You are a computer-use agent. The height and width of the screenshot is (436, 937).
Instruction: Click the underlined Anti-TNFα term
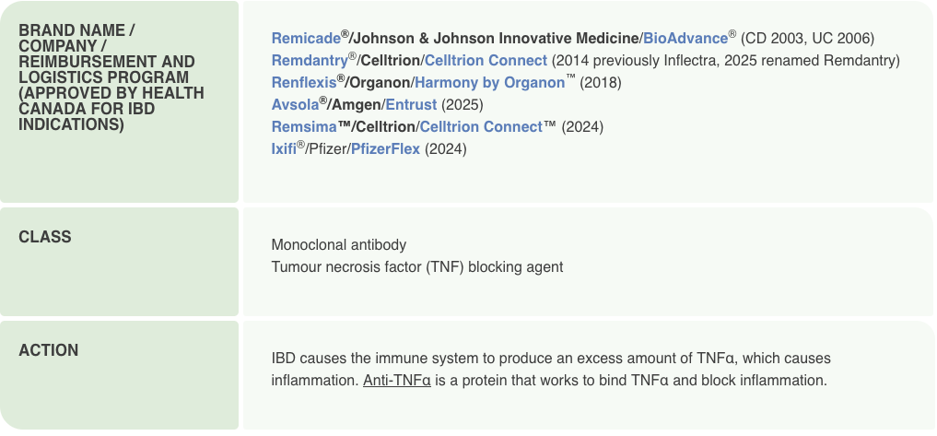click(x=397, y=381)
